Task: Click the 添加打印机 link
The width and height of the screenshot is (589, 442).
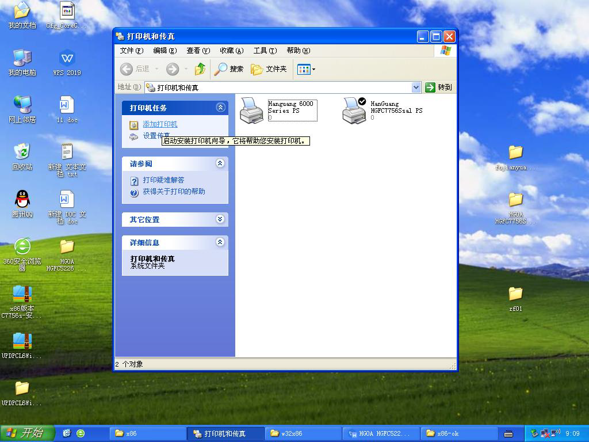Action: [160, 124]
